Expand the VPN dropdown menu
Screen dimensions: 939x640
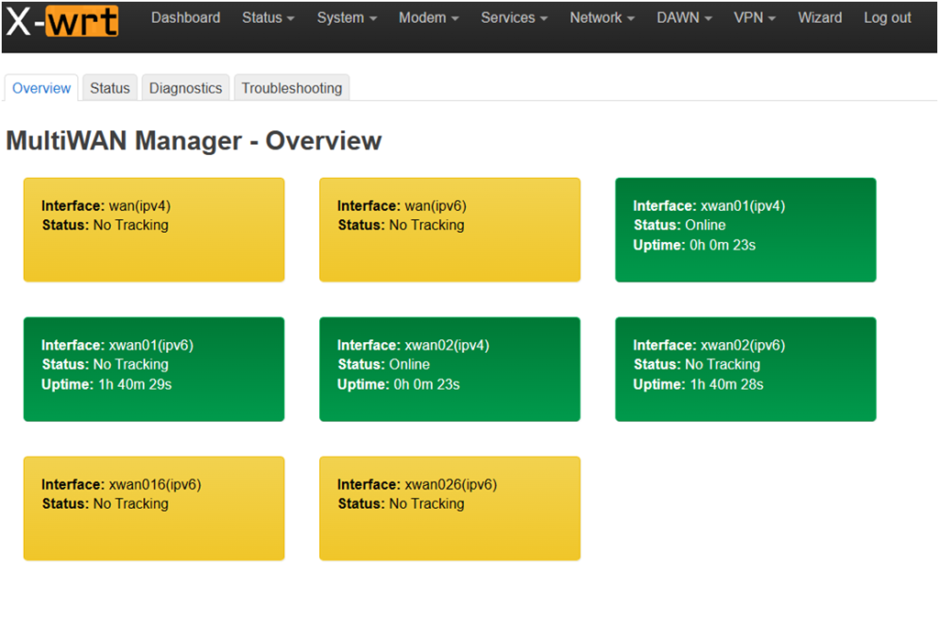point(755,18)
